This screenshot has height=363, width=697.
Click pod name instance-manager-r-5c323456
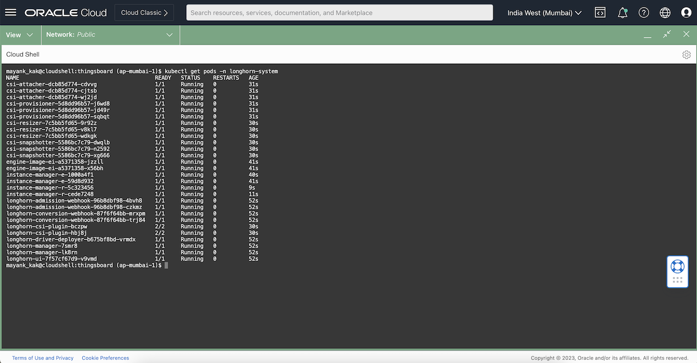(x=50, y=188)
